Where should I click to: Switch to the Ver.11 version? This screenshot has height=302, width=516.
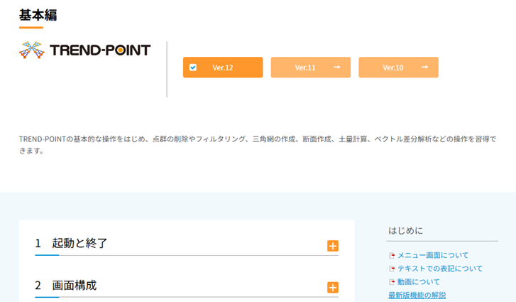(305, 68)
